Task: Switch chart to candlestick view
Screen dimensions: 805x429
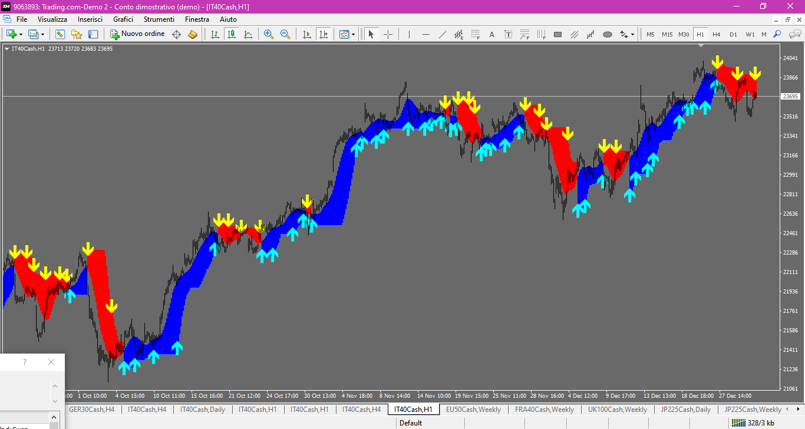Action: coord(232,34)
